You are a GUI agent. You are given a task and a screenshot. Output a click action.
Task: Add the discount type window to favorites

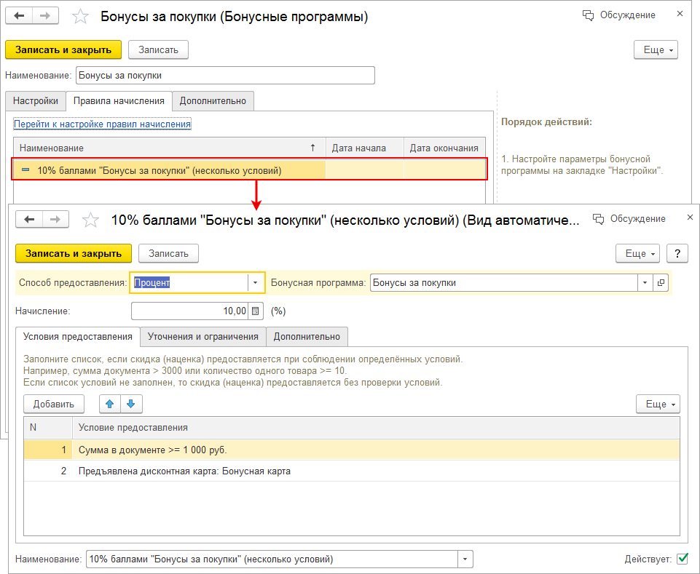[x=90, y=219]
